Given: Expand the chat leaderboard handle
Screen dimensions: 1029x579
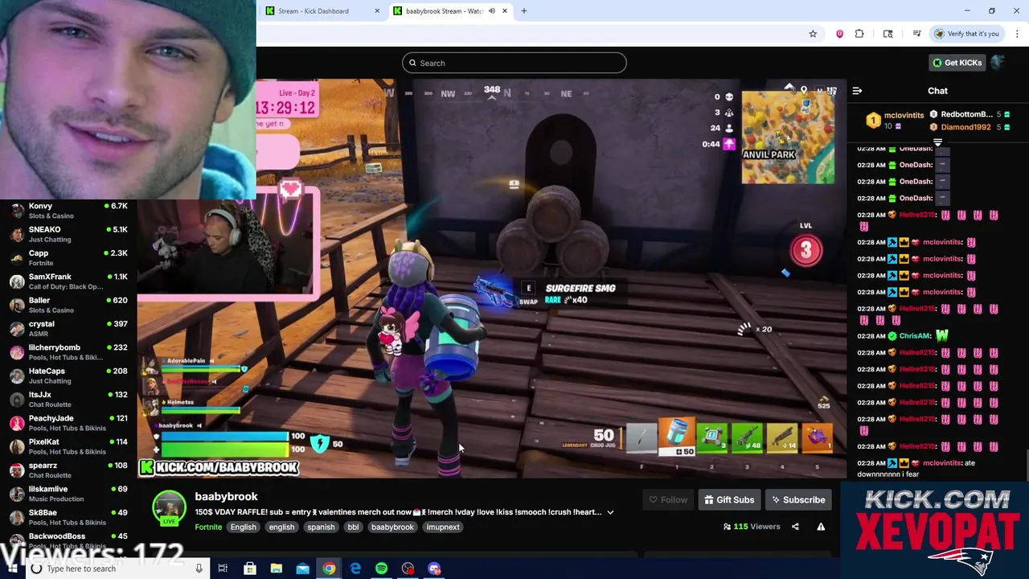Looking at the screenshot, I should [937, 142].
